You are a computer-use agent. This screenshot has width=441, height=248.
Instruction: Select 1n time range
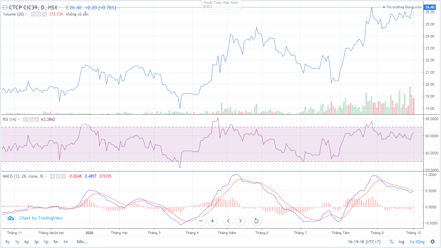tap(66, 242)
